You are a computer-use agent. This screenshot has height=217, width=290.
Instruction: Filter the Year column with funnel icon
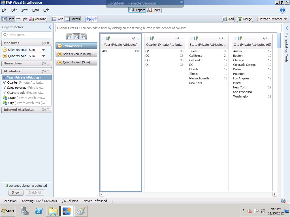pos(104,38)
